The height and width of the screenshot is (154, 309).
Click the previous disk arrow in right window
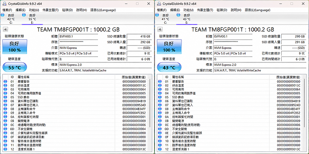pyautogui.click(x=160, y=30)
